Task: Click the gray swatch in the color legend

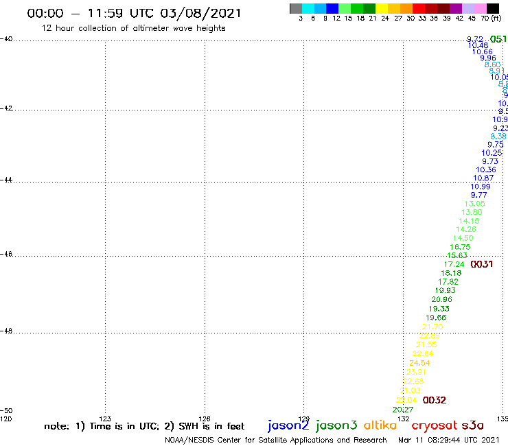Action: click(296, 8)
